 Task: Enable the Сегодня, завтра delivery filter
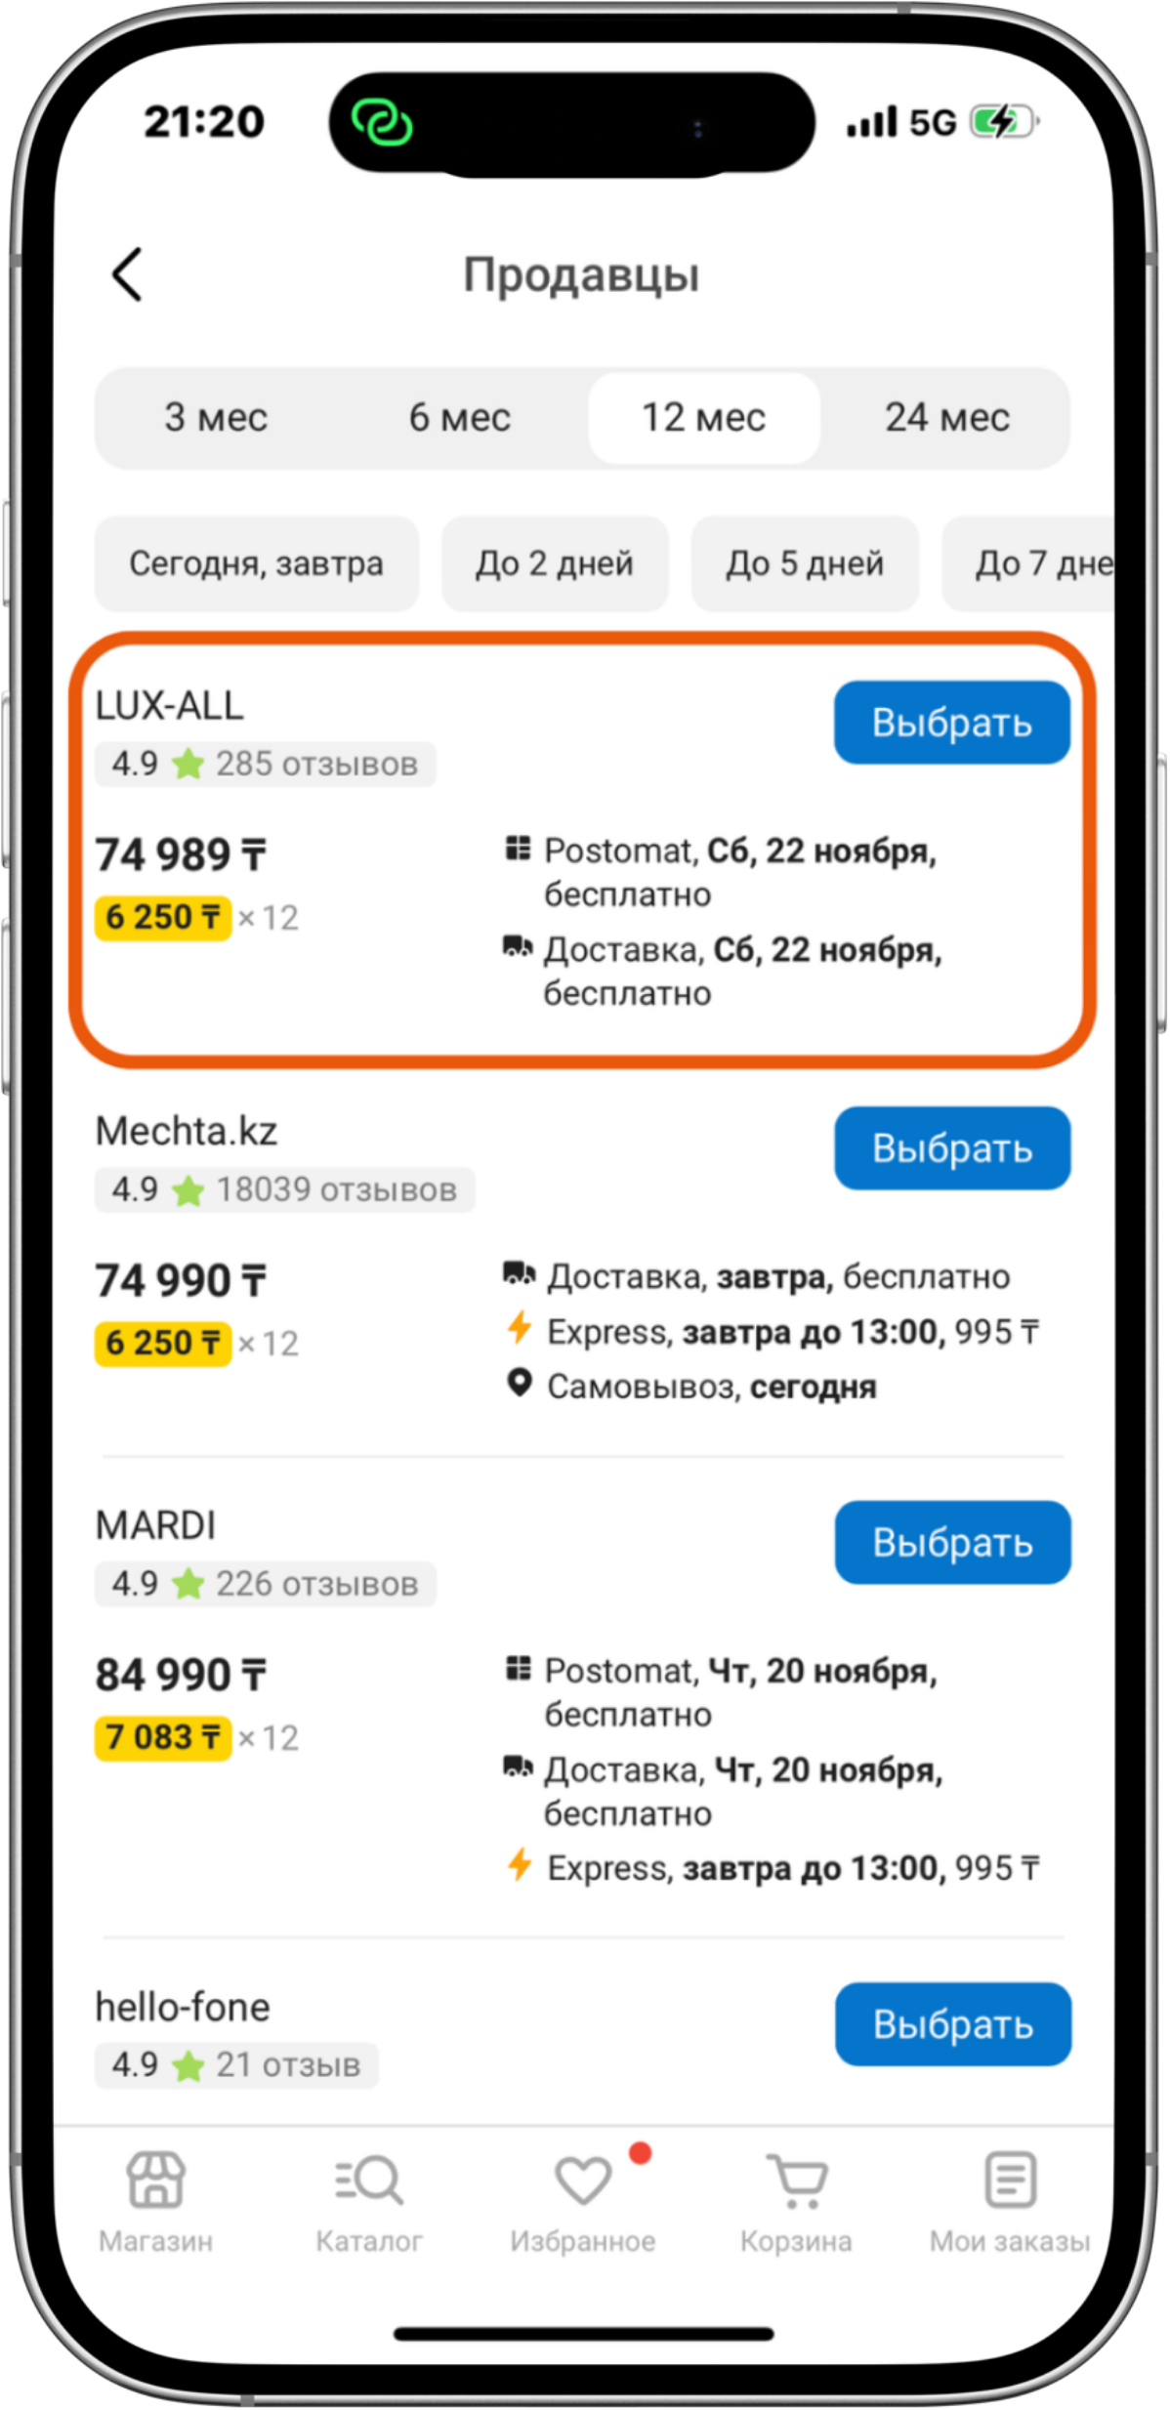[x=256, y=563]
